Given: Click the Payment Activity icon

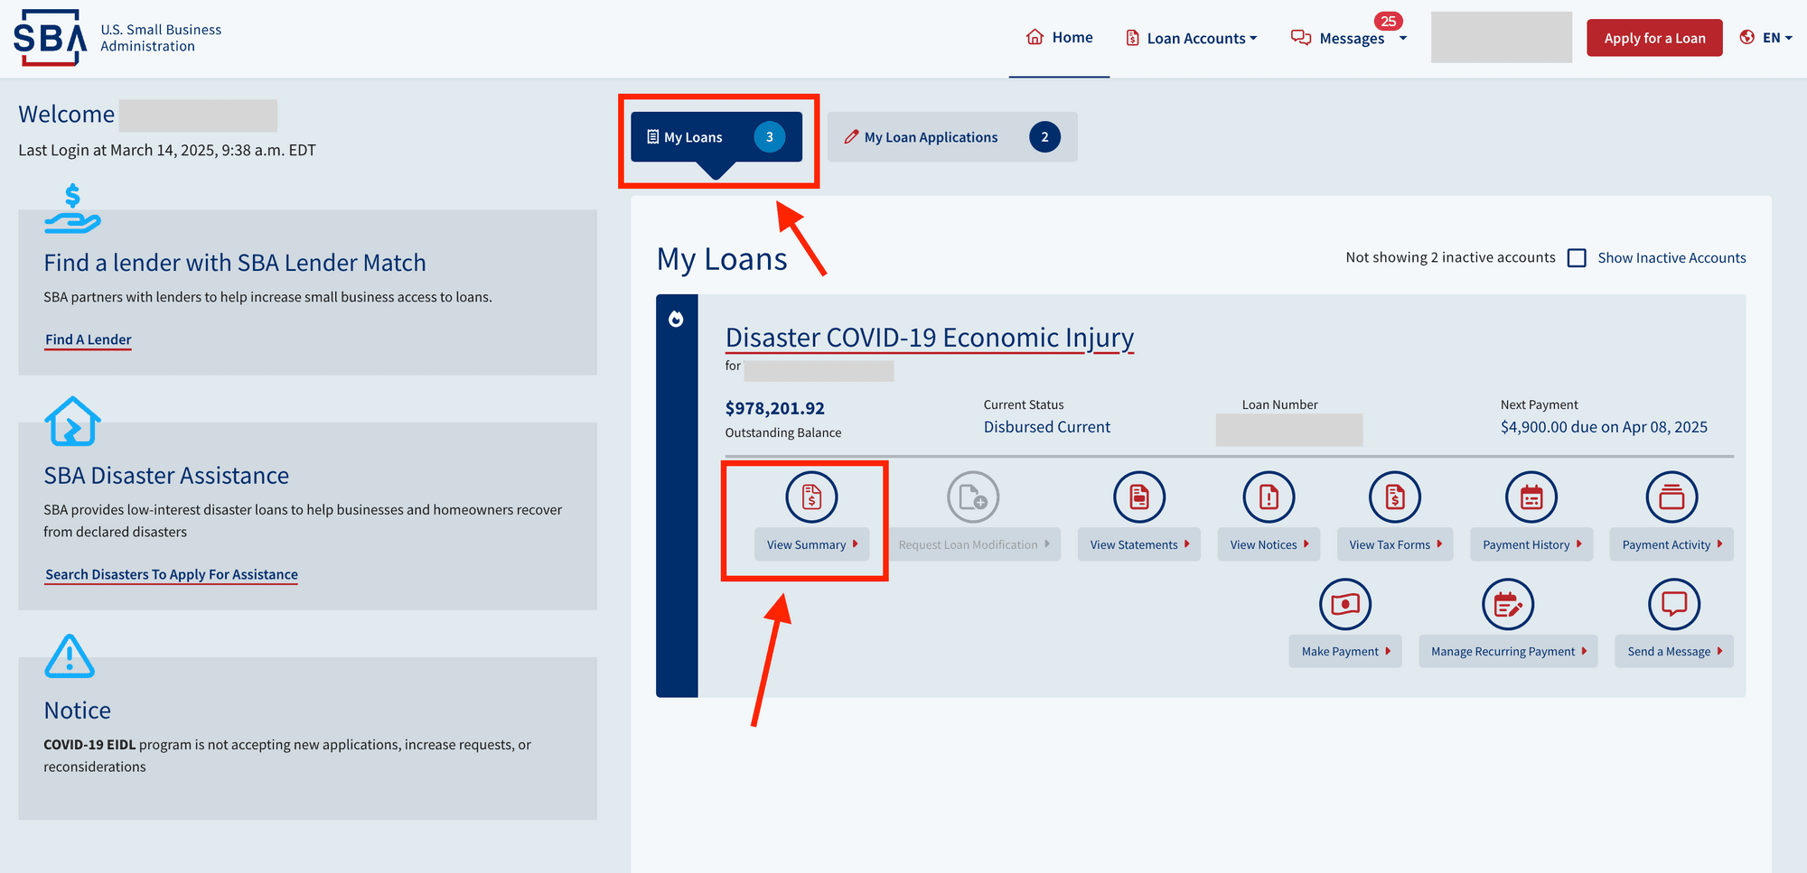Looking at the screenshot, I should click(1671, 497).
